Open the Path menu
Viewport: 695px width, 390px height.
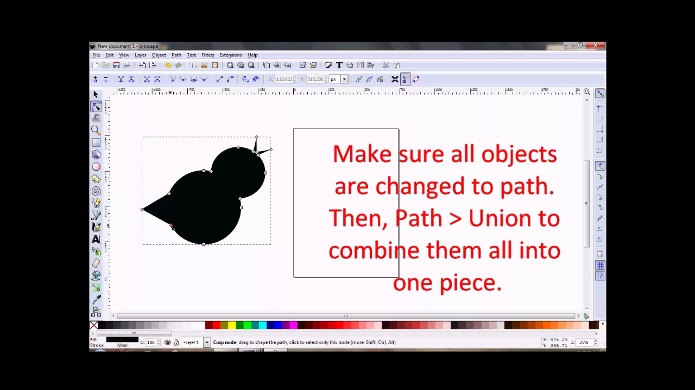click(x=176, y=55)
